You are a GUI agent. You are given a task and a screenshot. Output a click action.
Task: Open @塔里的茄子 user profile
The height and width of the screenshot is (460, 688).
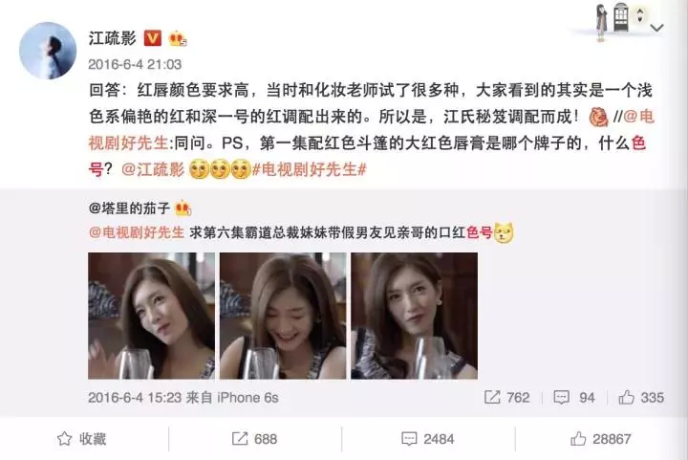click(129, 208)
